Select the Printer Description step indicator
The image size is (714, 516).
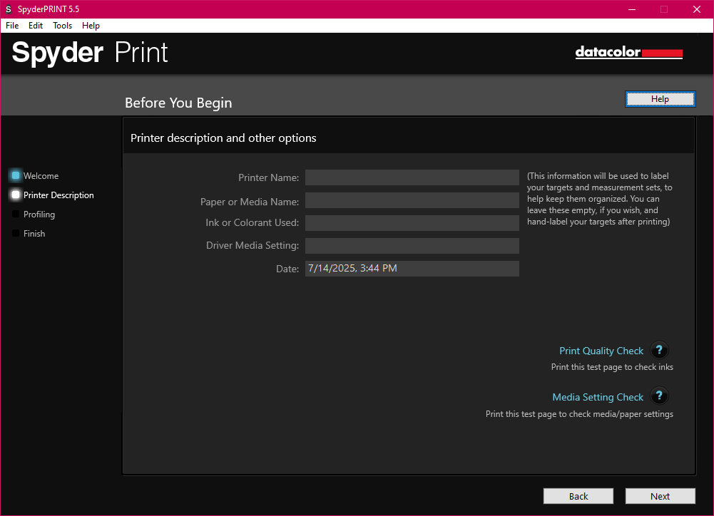pyautogui.click(x=16, y=195)
